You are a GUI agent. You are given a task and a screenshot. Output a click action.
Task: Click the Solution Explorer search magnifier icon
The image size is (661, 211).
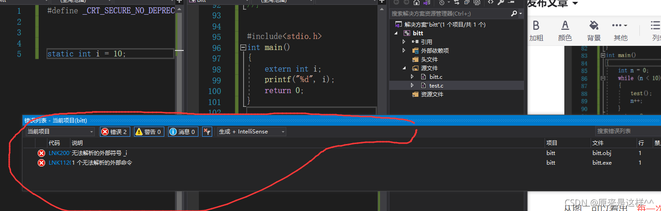514,14
